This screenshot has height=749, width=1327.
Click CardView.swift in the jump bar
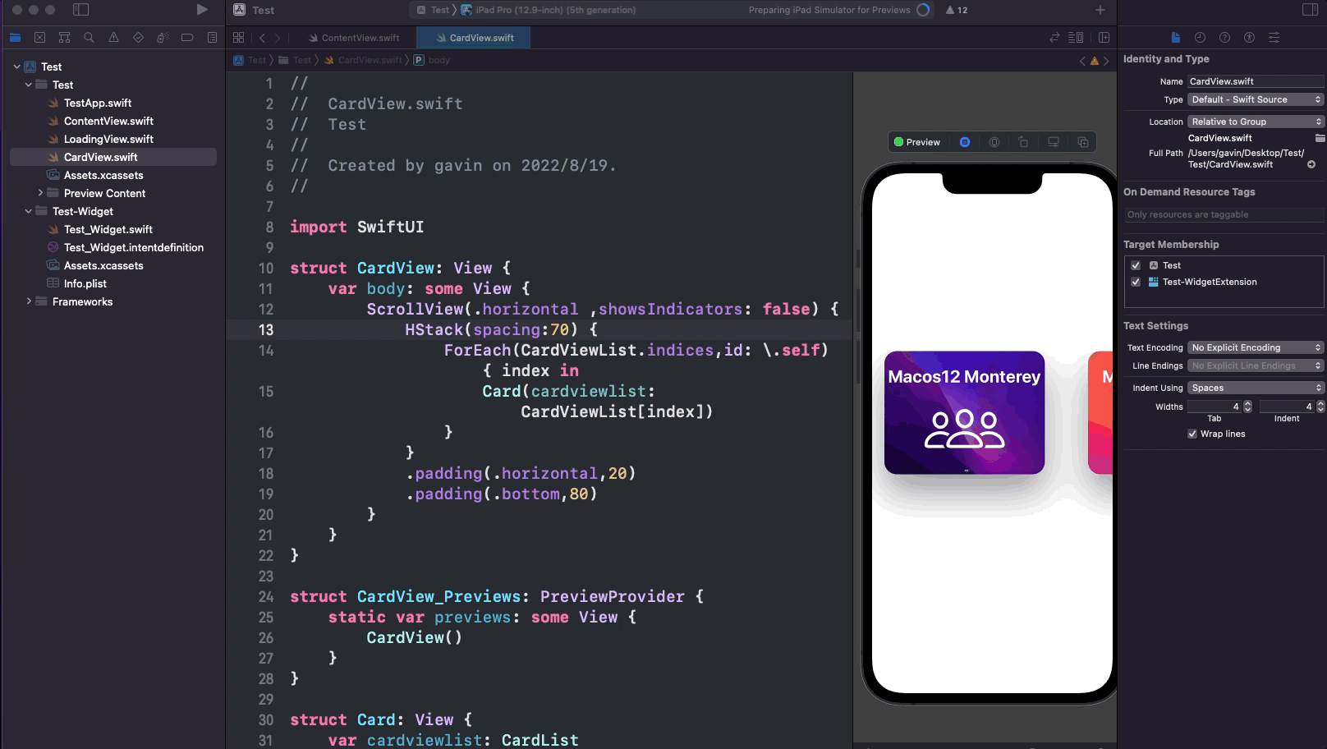tap(364, 60)
